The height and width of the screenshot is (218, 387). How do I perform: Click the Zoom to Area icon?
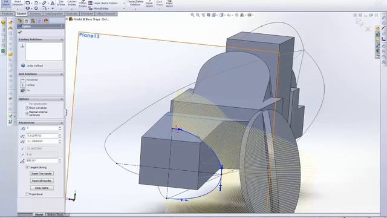click(x=198, y=15)
